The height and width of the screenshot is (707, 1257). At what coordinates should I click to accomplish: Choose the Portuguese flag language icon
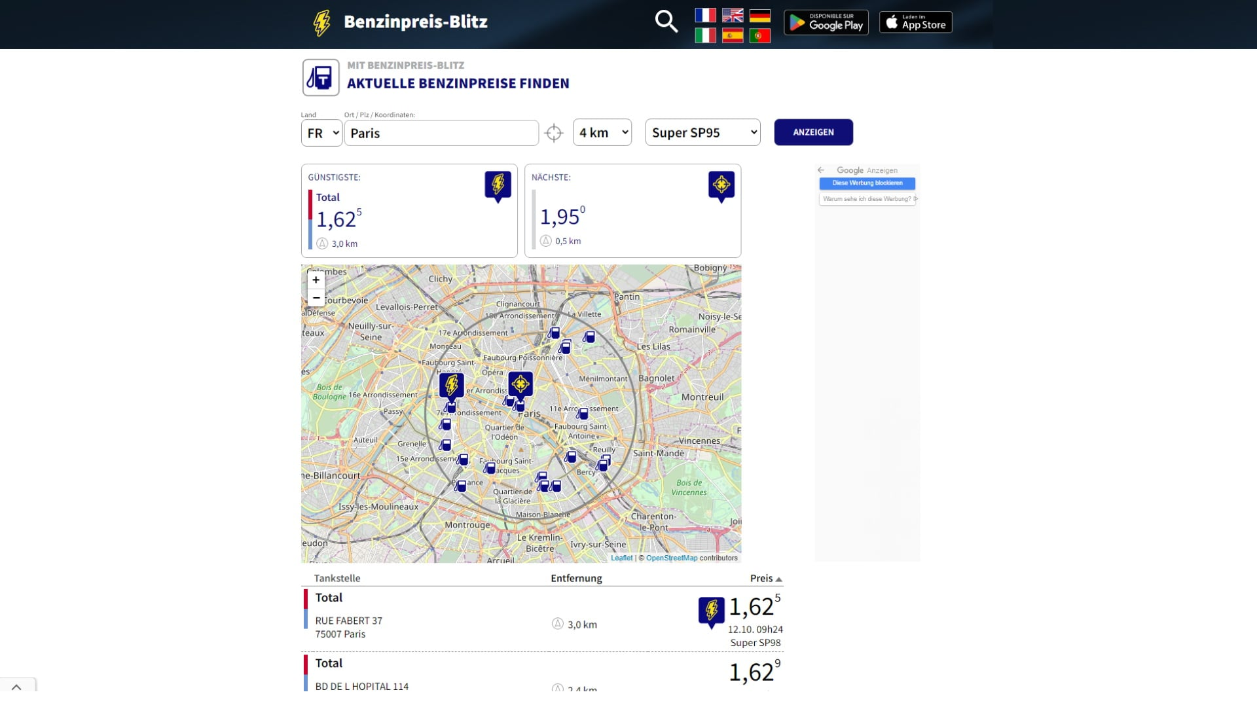coord(759,35)
